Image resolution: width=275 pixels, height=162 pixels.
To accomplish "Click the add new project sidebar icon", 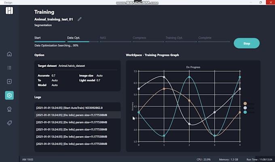I will [x=9, y=81].
